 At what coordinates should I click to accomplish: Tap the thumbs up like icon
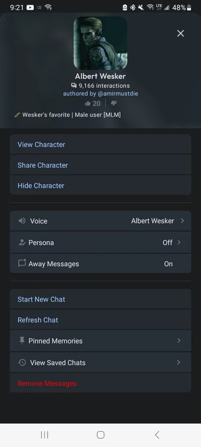[x=88, y=104]
